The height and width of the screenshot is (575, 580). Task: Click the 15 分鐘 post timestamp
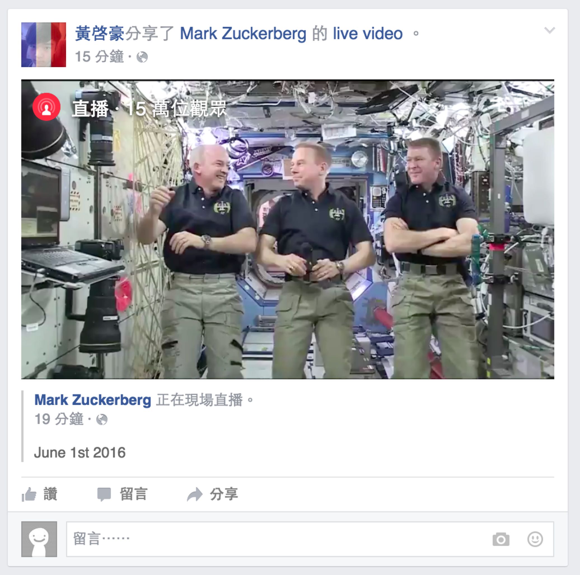[x=99, y=56]
